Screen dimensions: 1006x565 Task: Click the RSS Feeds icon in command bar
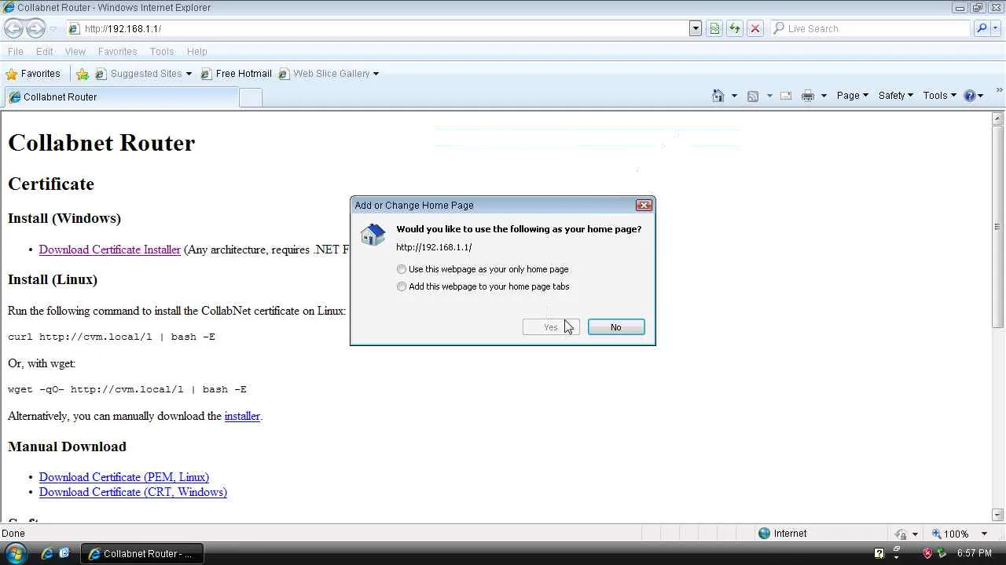click(x=753, y=96)
